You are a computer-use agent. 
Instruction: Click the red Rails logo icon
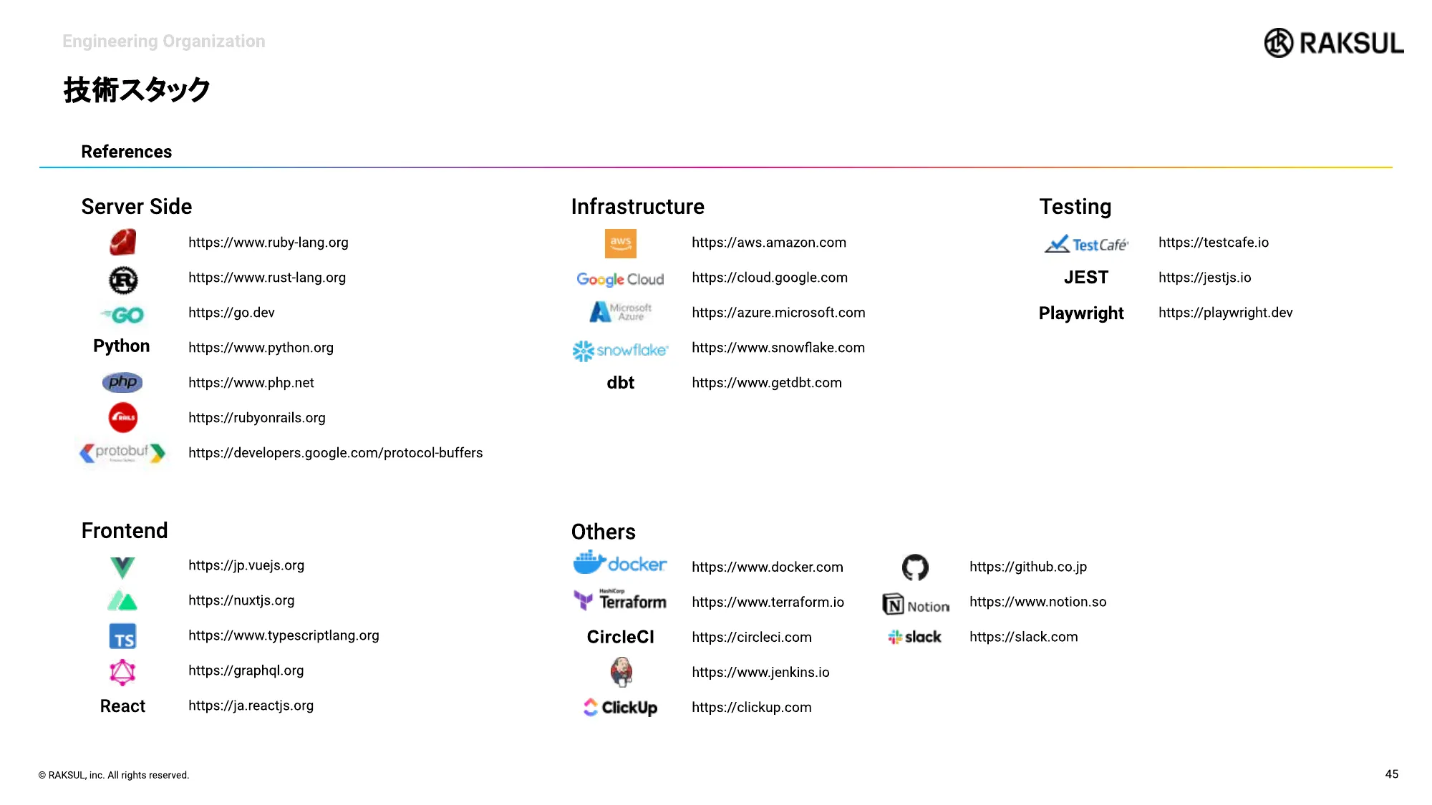123,418
